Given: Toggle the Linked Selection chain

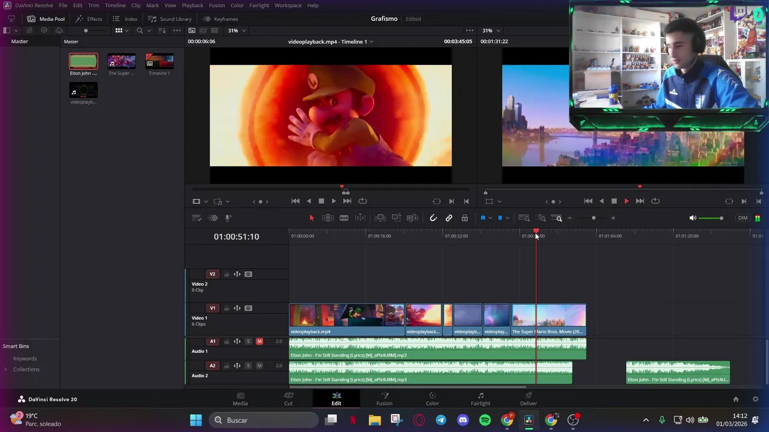Looking at the screenshot, I should pos(449,218).
